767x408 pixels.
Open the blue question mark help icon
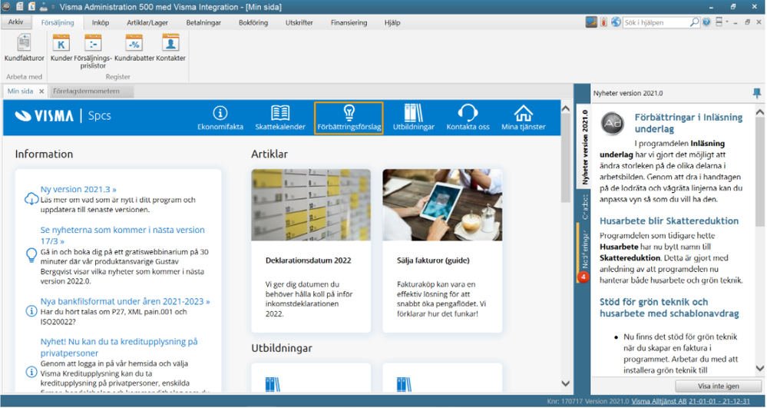(x=706, y=22)
